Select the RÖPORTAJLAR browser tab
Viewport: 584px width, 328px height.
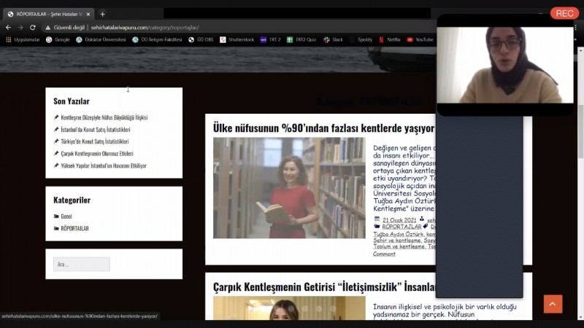47,14
